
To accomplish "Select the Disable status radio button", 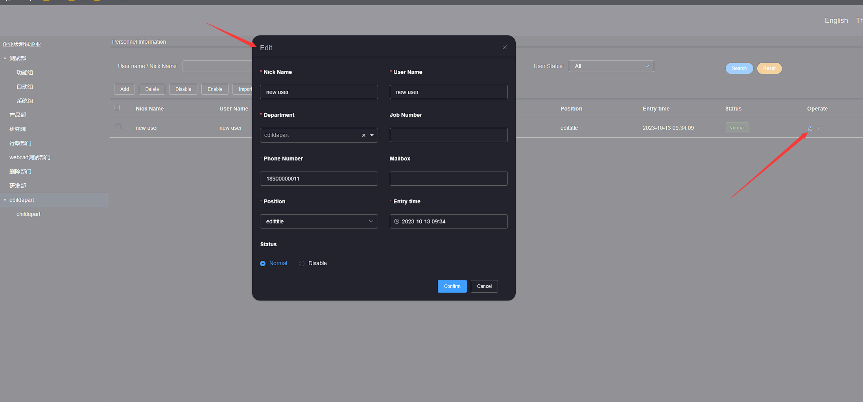I will coord(302,264).
